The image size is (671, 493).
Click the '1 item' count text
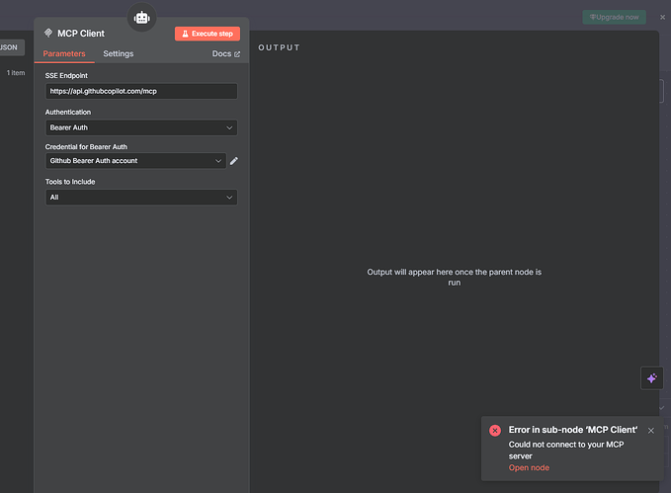(x=16, y=73)
